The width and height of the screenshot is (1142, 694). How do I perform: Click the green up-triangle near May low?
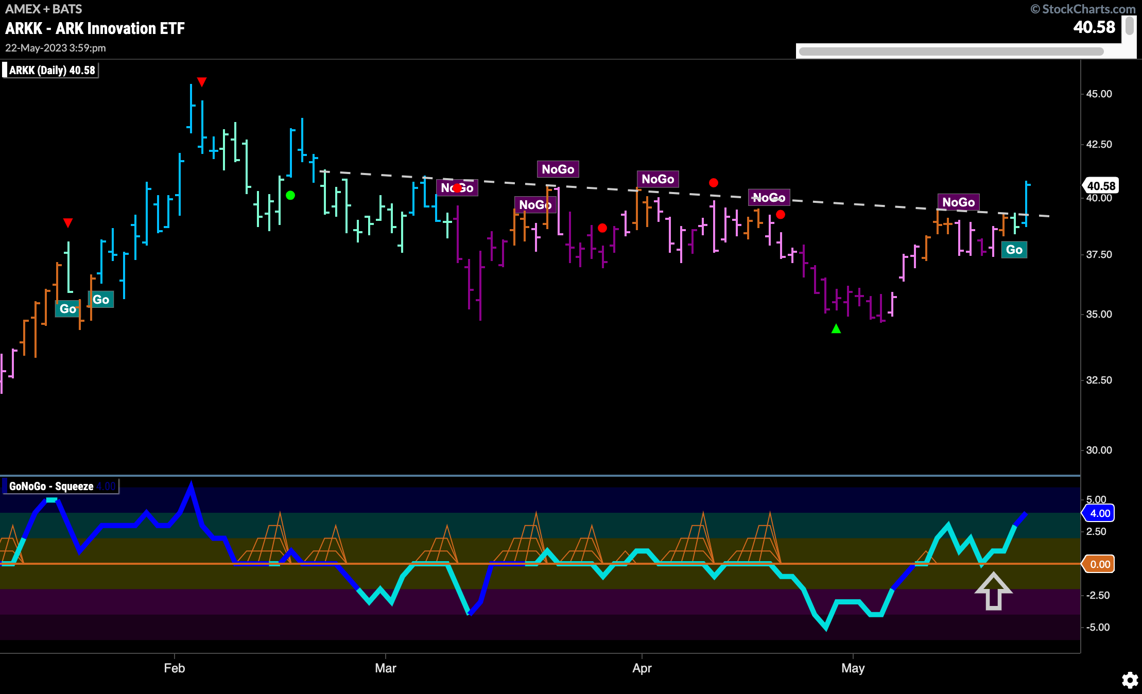[x=836, y=328]
